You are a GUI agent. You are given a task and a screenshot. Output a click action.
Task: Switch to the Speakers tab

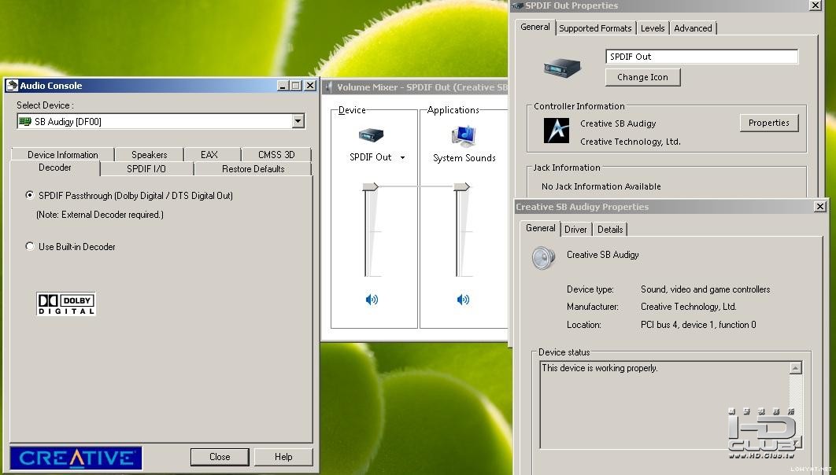click(150, 154)
